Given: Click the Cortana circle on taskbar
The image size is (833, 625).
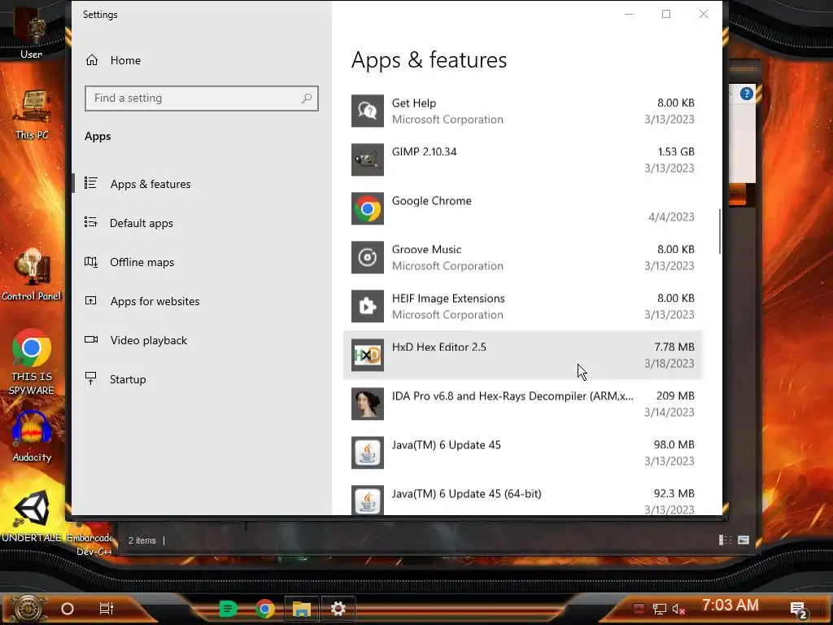Looking at the screenshot, I should (x=68, y=609).
